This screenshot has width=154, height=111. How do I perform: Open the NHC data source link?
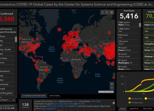pyautogui.click(x=67, y=106)
